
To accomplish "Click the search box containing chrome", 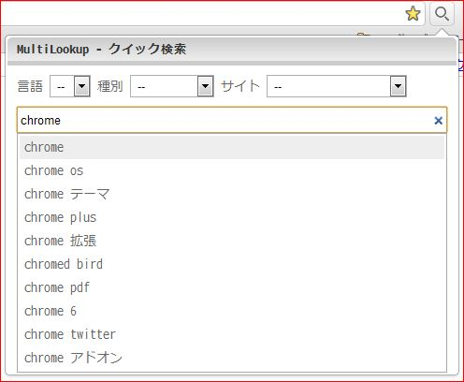I will coord(232,120).
